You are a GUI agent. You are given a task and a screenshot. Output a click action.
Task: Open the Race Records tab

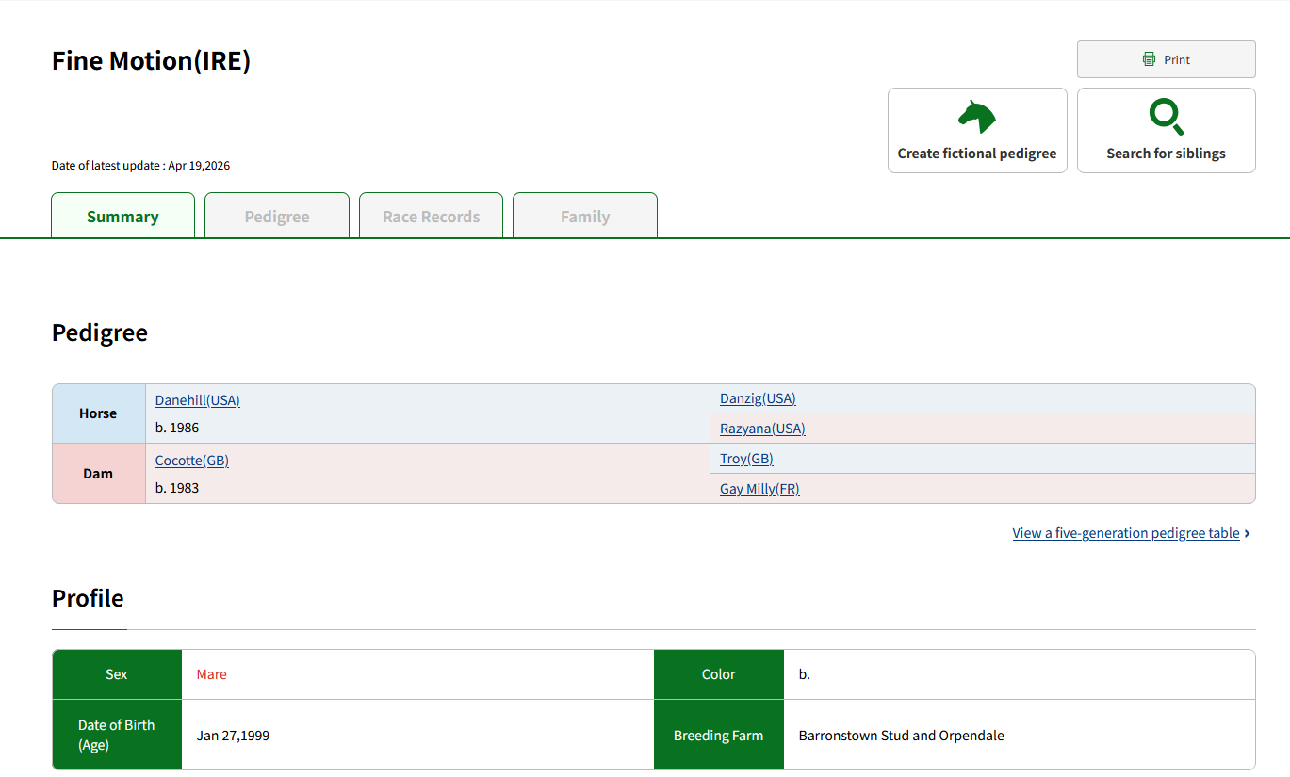(x=431, y=216)
